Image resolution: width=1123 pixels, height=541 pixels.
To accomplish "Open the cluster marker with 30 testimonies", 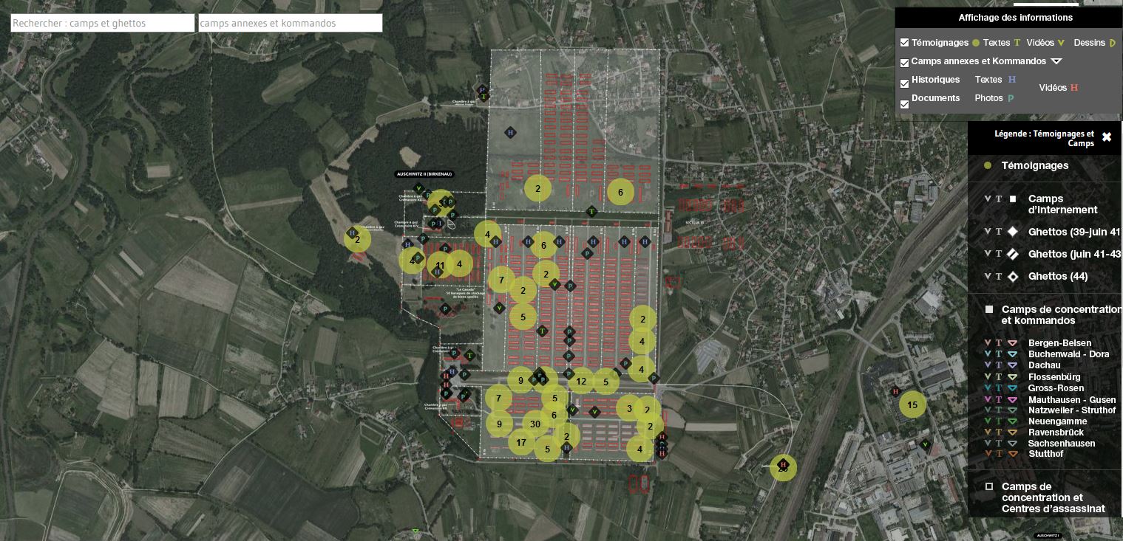I will (535, 424).
